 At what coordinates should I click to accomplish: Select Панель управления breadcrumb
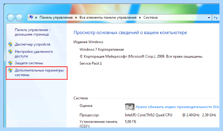pyautogui.click(x=56, y=18)
